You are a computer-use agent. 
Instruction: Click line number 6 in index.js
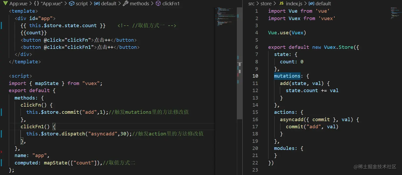click(257, 47)
